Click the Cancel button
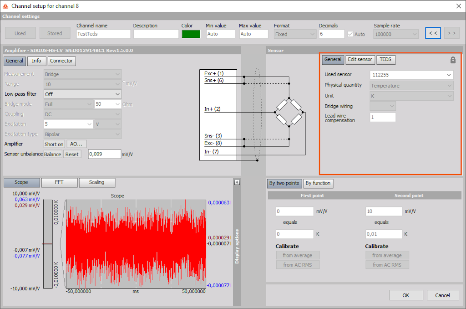This screenshot has height=309, width=466. pos(442,295)
